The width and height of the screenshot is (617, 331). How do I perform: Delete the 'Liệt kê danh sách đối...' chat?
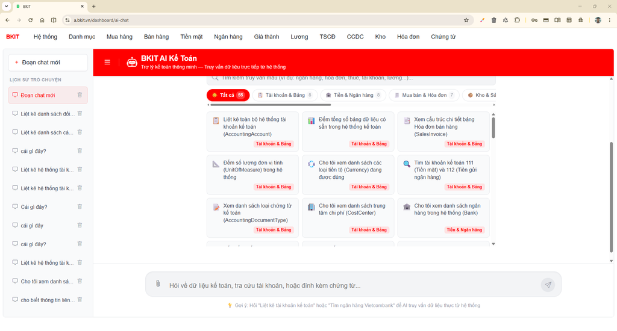[x=80, y=114]
